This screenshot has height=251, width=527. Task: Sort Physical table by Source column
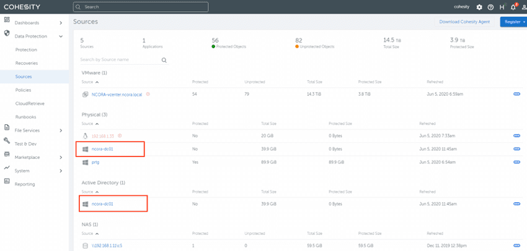coord(90,124)
